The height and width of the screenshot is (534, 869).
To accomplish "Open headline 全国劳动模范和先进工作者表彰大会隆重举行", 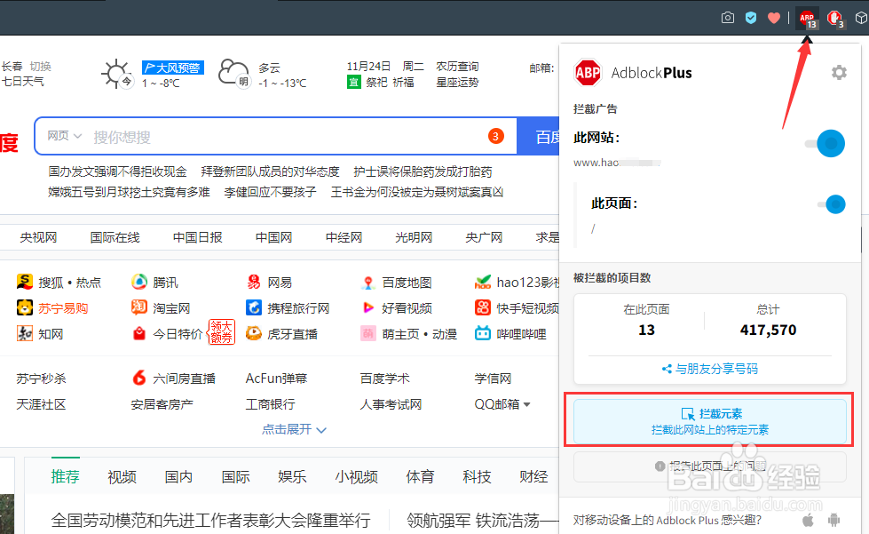I will click(x=210, y=520).
